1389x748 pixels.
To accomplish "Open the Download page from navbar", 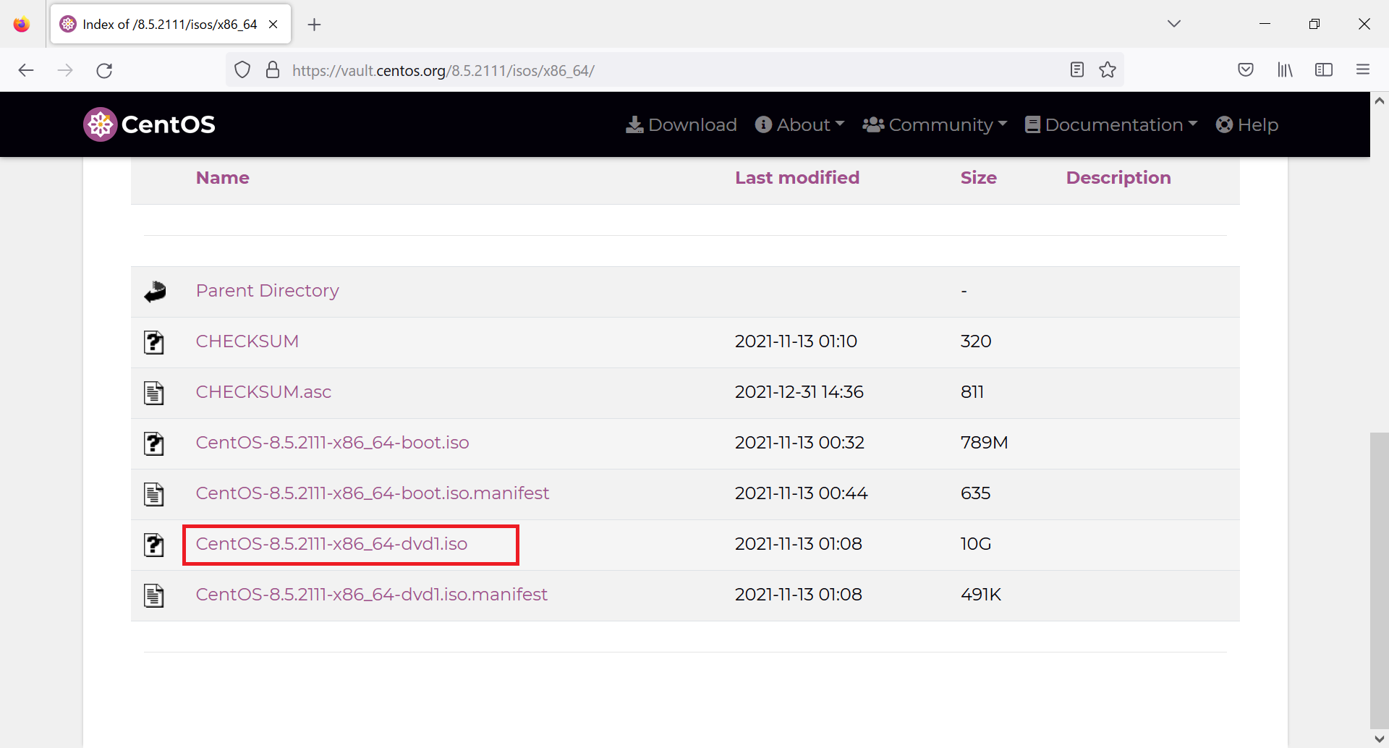I will coord(681,124).
